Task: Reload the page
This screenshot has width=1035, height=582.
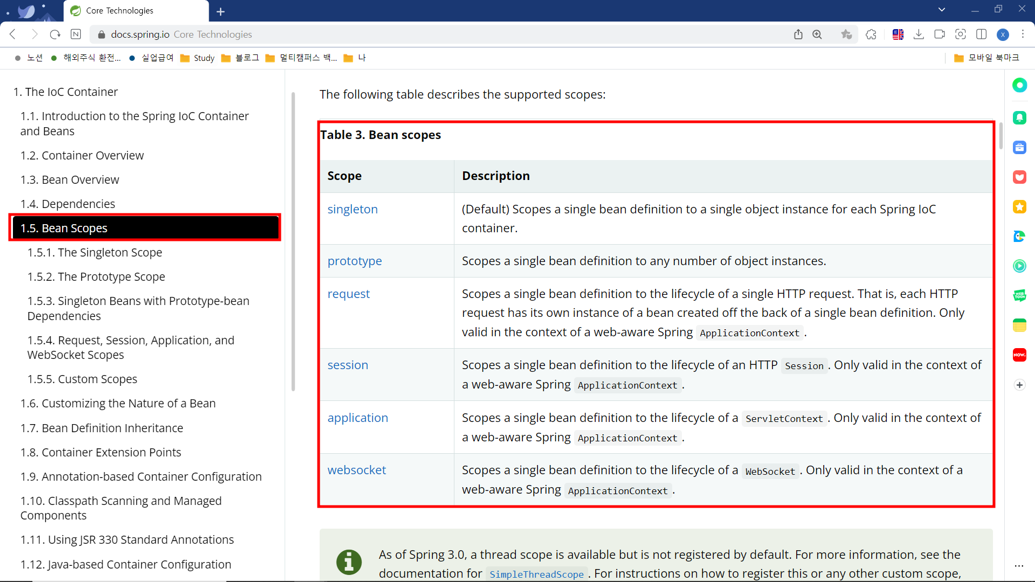Action: [55, 34]
